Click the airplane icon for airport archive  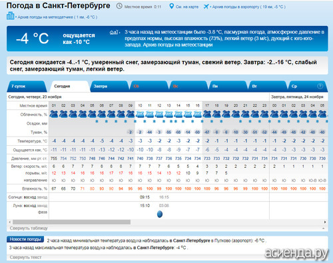click(x=206, y=7)
